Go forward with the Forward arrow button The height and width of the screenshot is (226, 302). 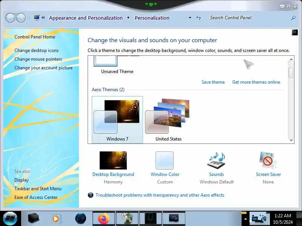[x=21, y=18]
